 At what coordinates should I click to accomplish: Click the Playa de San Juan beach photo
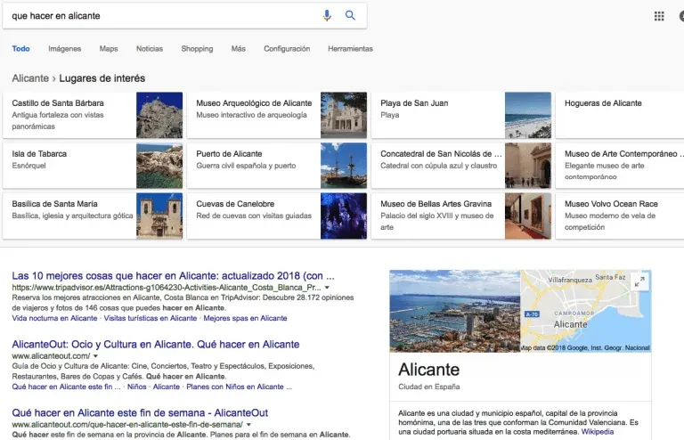click(x=528, y=115)
